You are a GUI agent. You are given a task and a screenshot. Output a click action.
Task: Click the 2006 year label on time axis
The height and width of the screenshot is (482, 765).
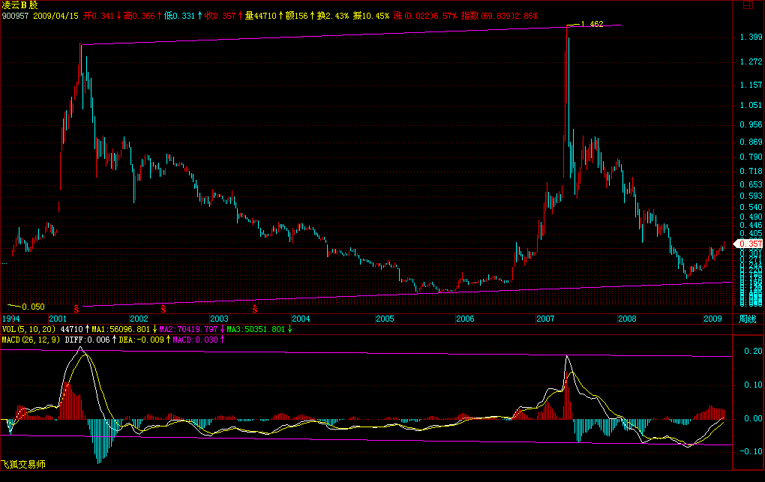pyautogui.click(x=465, y=319)
